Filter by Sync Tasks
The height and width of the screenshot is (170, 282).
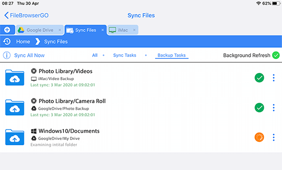[x=125, y=56]
